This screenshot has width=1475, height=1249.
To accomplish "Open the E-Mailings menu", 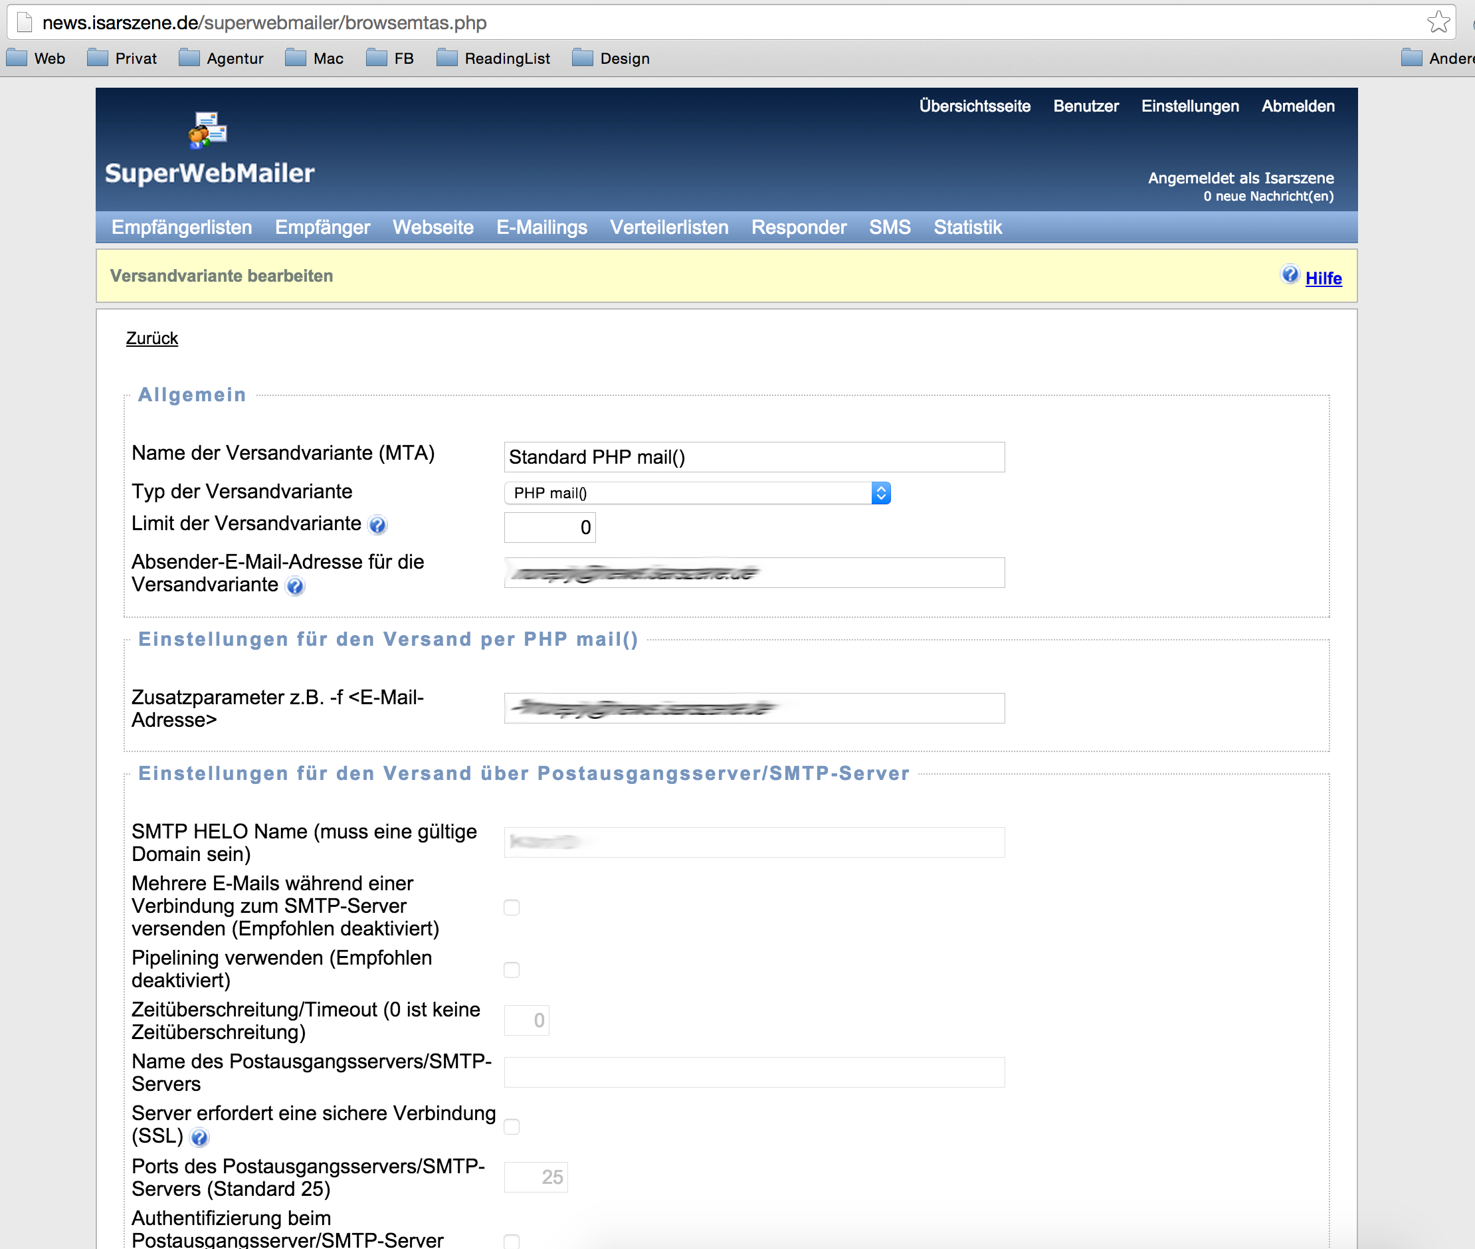I will click(541, 227).
